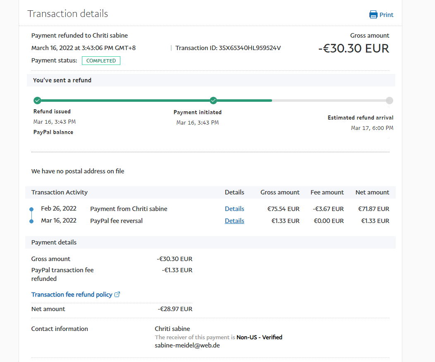Click the You've sent a refund banner
This screenshot has height=362, width=435.
[x=62, y=80]
